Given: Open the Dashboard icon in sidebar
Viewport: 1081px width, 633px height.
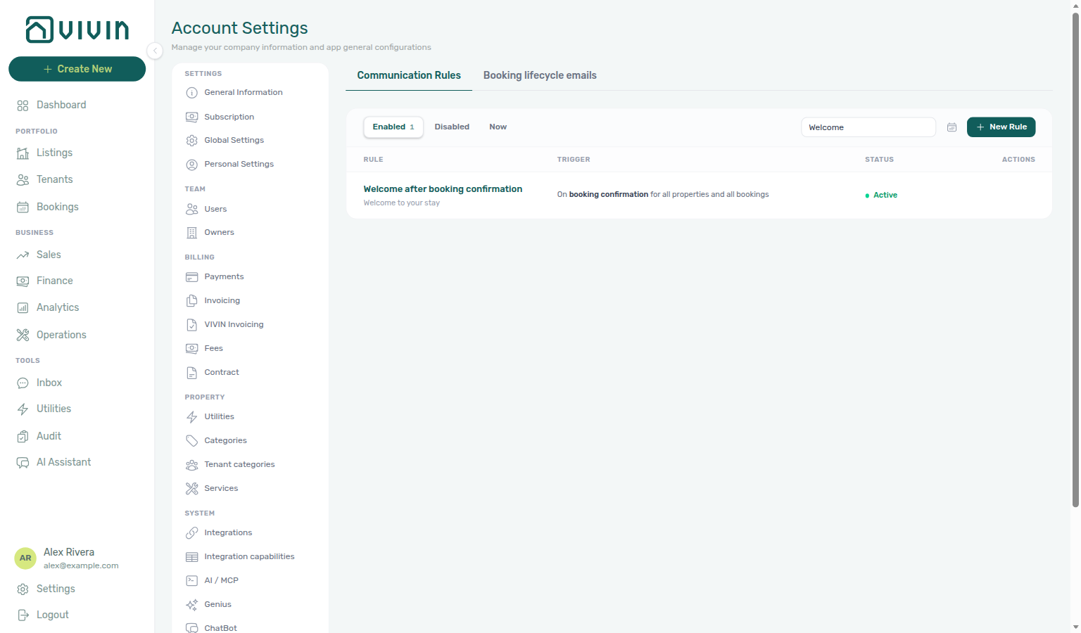Looking at the screenshot, I should pyautogui.click(x=23, y=105).
